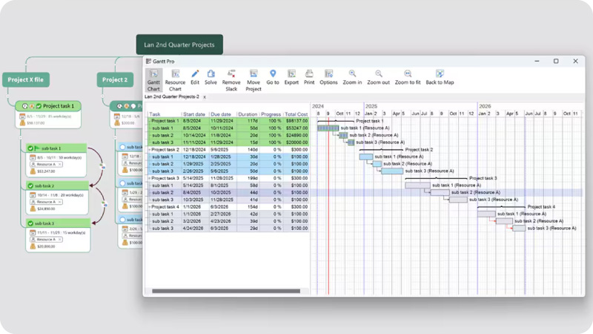Check the empty circle on Project 2's third sub task

click(122, 220)
